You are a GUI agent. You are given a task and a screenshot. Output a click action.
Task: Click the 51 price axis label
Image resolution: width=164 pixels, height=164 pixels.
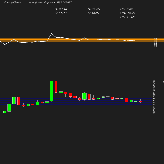point(154,96)
